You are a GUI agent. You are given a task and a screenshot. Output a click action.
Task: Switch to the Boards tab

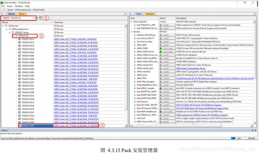(22, 14)
